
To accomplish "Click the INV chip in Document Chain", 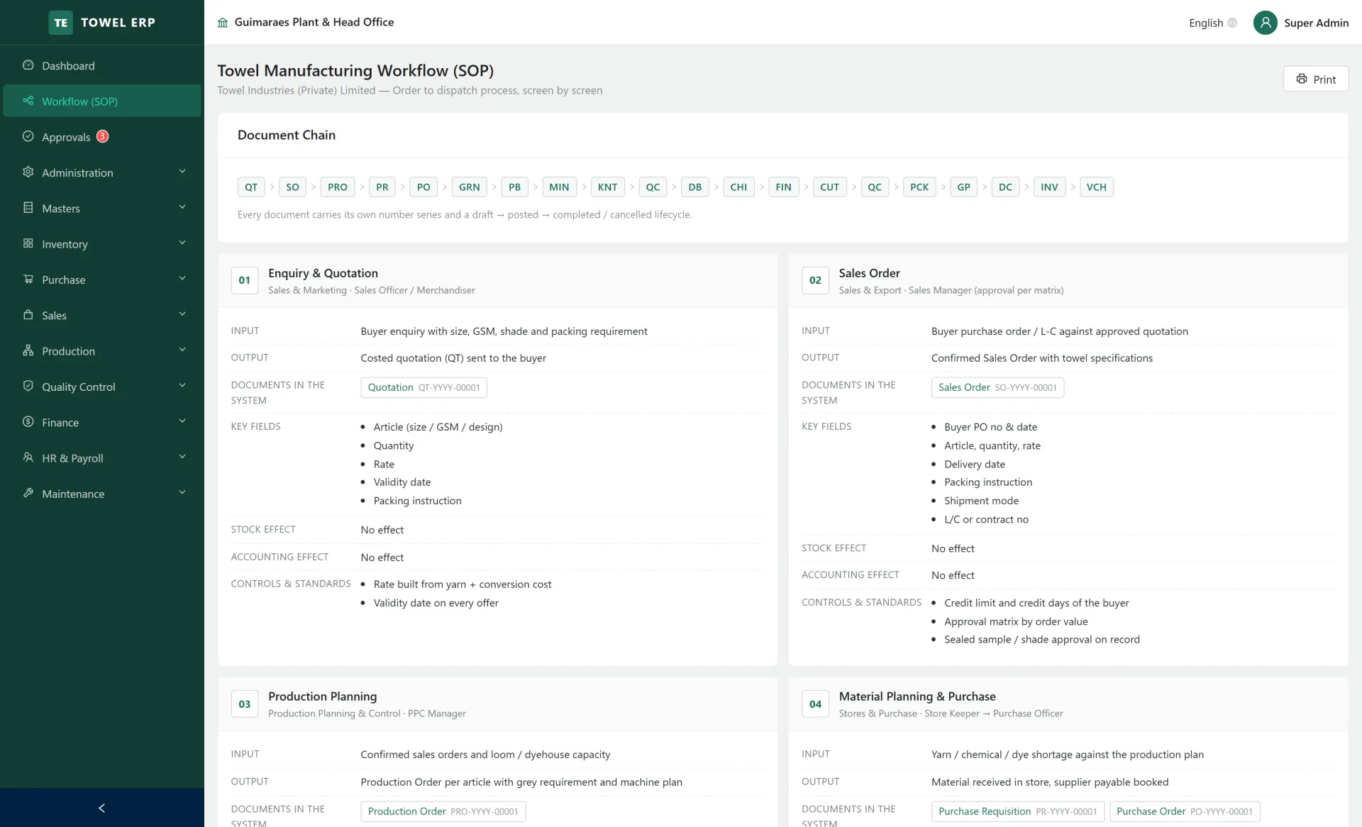I will tap(1049, 187).
